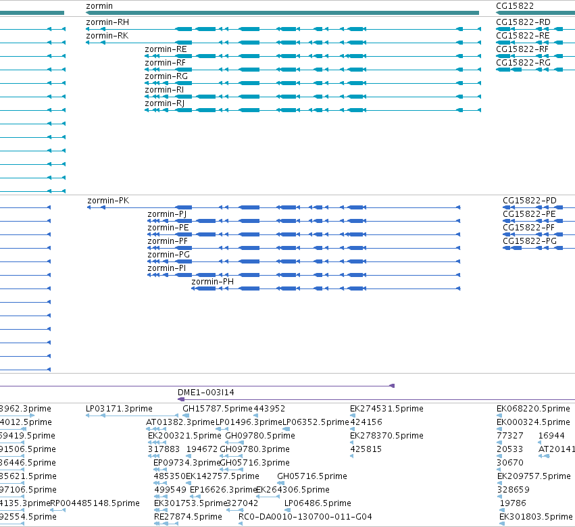Select the EP09734.3prime EST label

pyautogui.click(x=186, y=463)
